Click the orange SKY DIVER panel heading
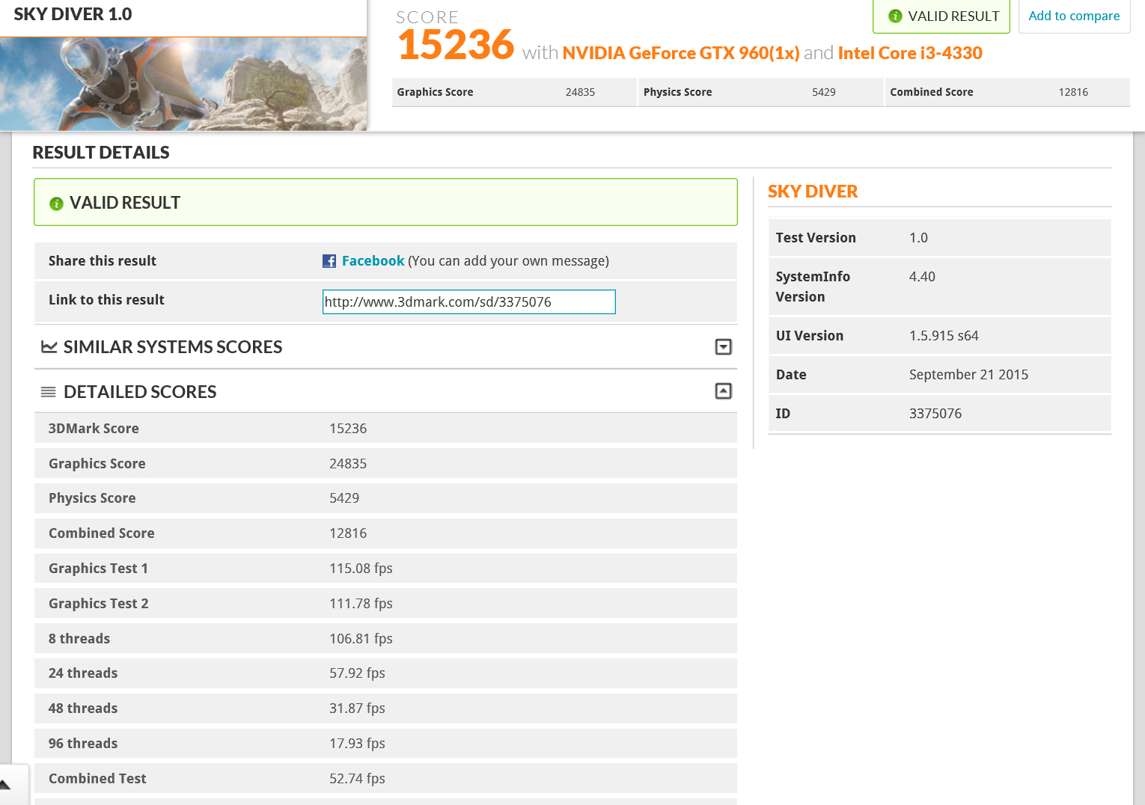This screenshot has height=805, width=1145. tap(813, 192)
